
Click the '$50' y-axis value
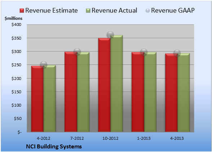pos(18,119)
